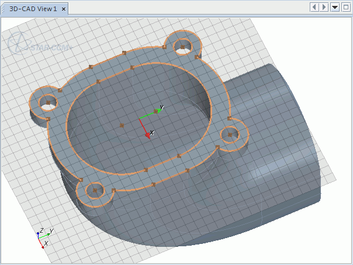
Task: Click the STAR-CCM+ watermark logo
Action: tap(38, 44)
